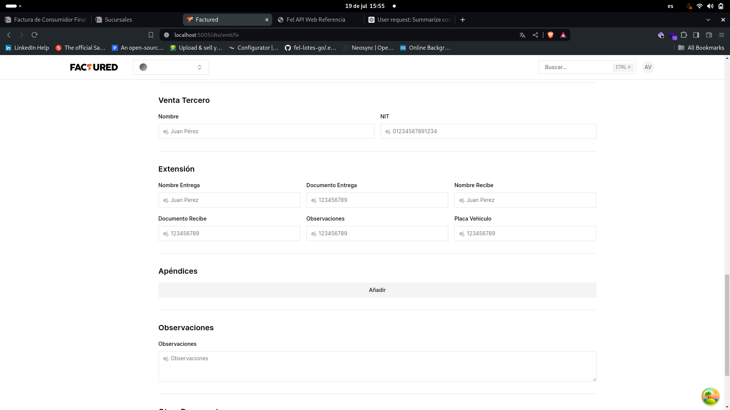Switch to the Sucursales tab
The height and width of the screenshot is (410, 730).
[118, 20]
